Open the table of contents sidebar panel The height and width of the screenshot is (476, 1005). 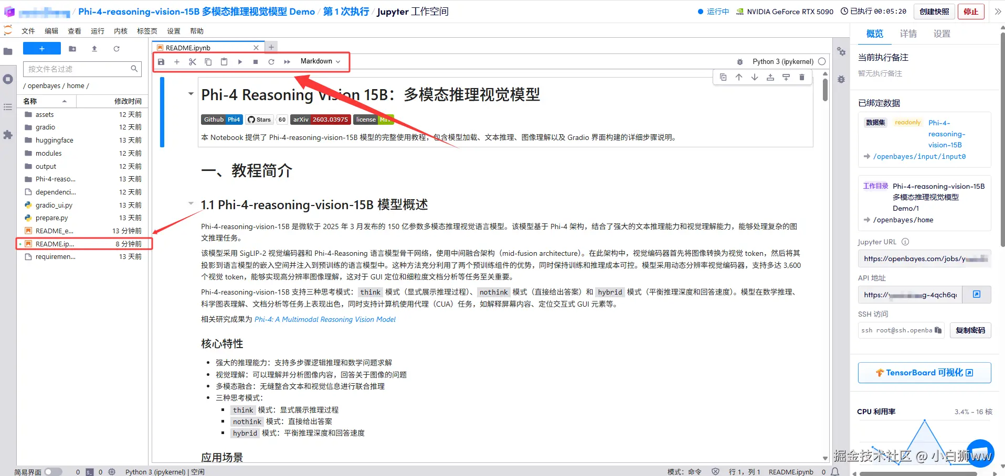[x=8, y=107]
